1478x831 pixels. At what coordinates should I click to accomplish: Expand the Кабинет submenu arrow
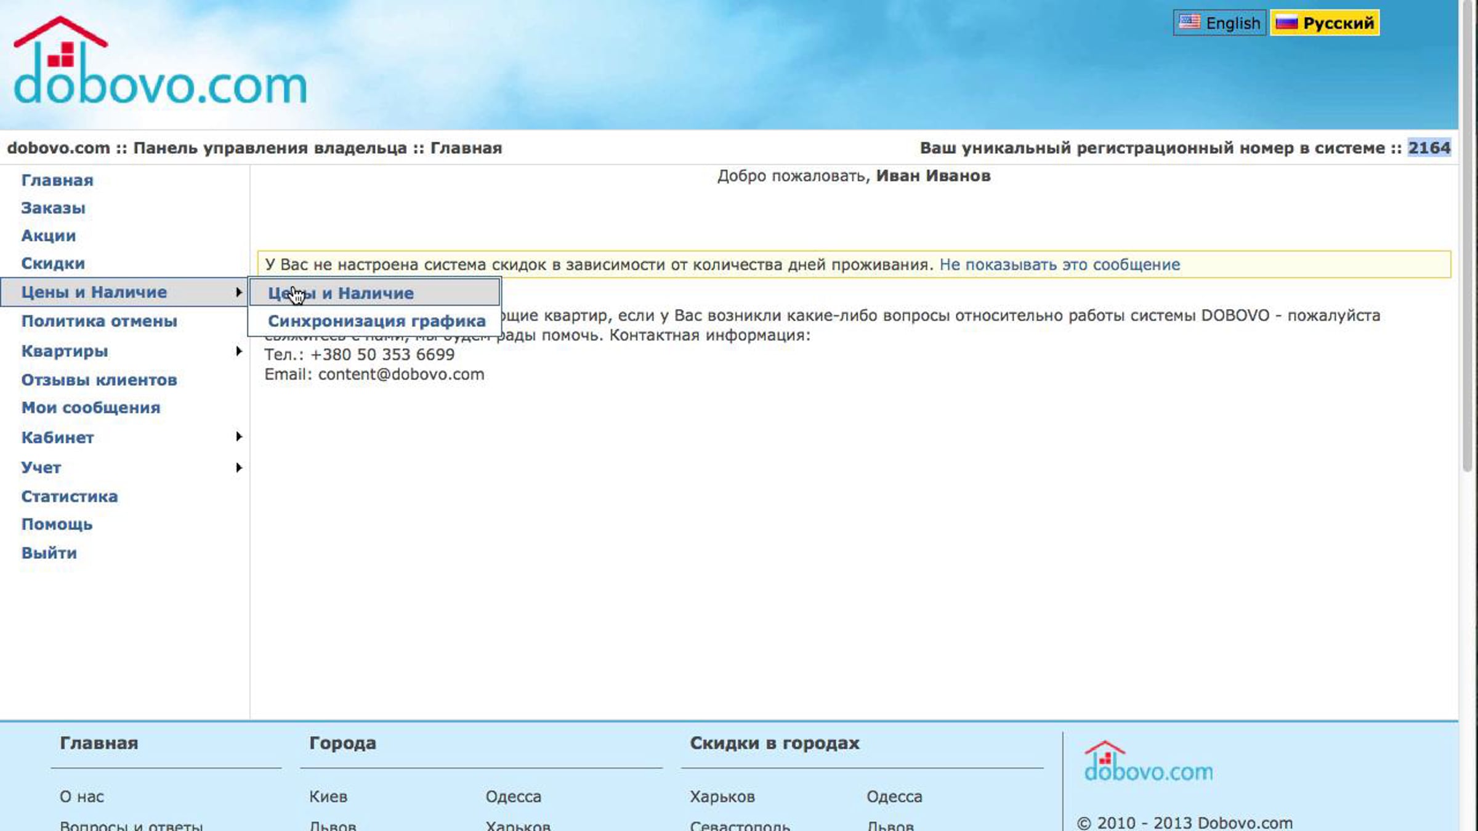coord(238,436)
